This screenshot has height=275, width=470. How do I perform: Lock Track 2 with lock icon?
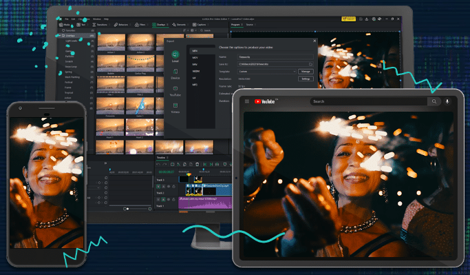[x=173, y=187]
